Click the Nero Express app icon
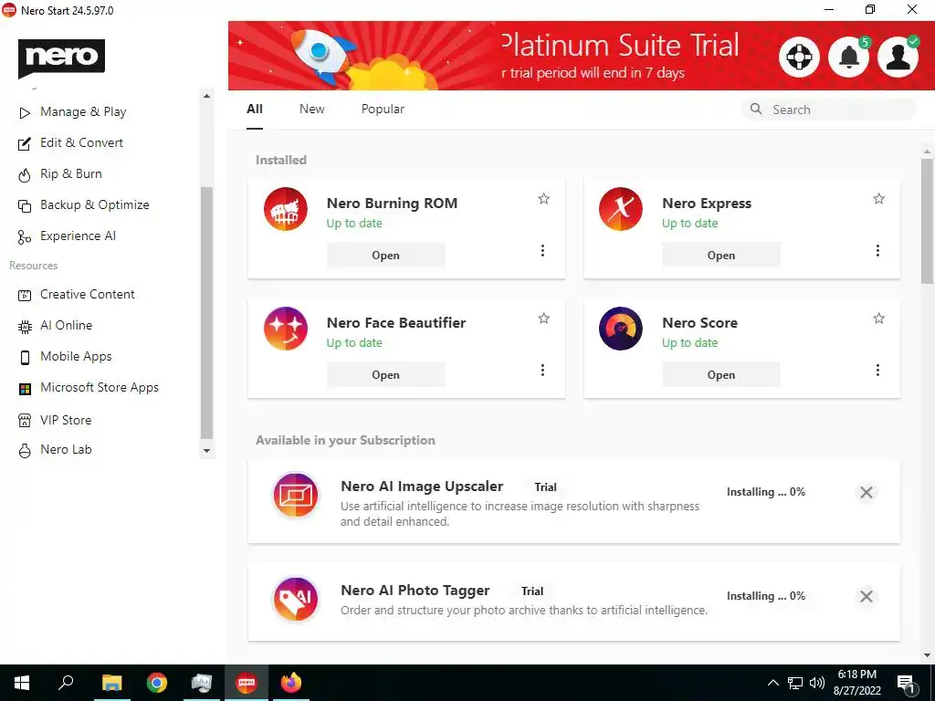 621,209
